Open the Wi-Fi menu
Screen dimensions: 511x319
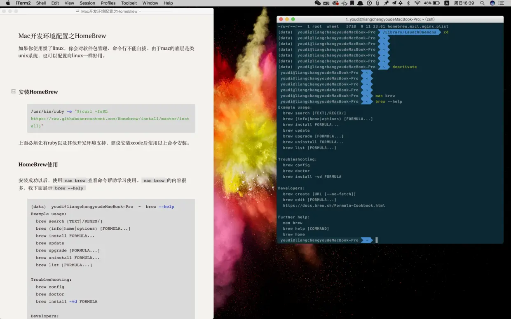point(417,3)
